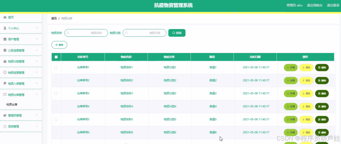Open 首页 in the sidebar
The height and width of the screenshot is (144, 341).
click(21, 17)
